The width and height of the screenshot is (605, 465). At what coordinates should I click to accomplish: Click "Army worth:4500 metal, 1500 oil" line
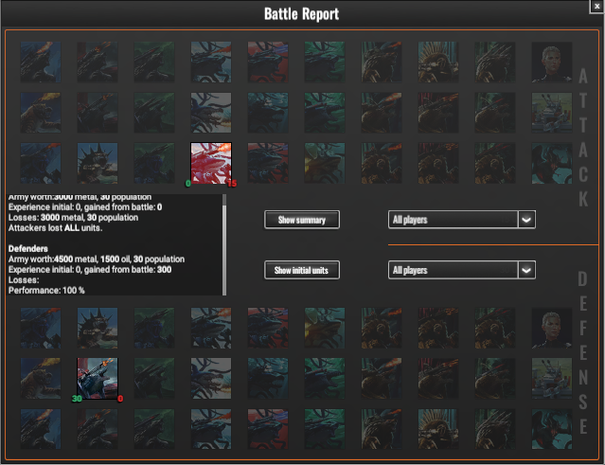point(97,259)
